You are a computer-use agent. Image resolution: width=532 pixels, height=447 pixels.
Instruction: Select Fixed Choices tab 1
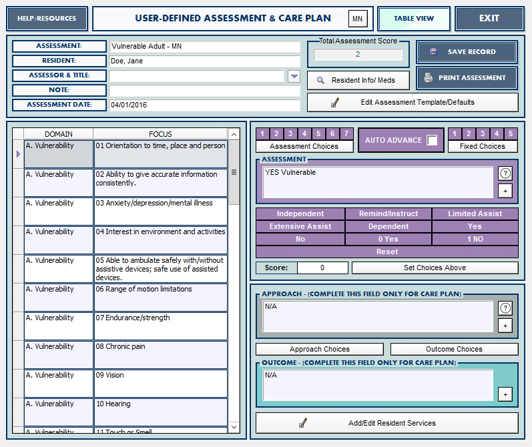coord(455,133)
